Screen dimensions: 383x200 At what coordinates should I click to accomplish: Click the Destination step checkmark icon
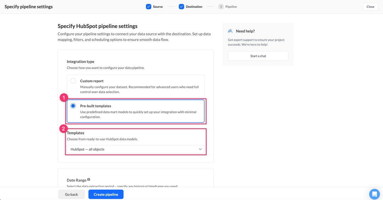click(x=181, y=7)
